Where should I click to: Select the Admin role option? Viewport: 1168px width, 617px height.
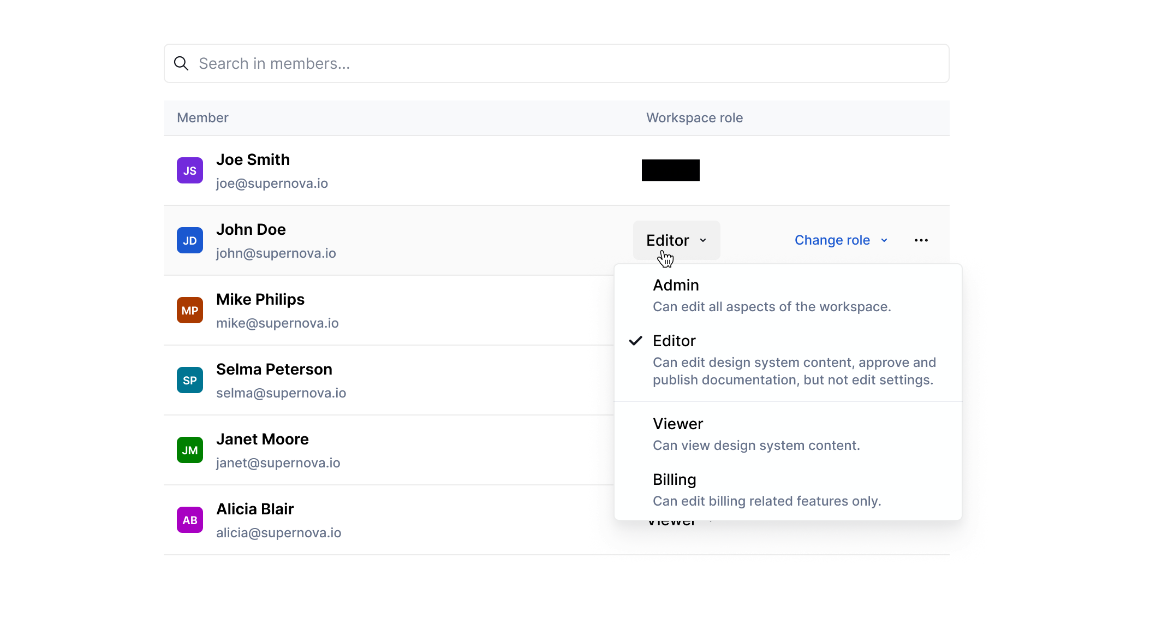click(x=676, y=285)
